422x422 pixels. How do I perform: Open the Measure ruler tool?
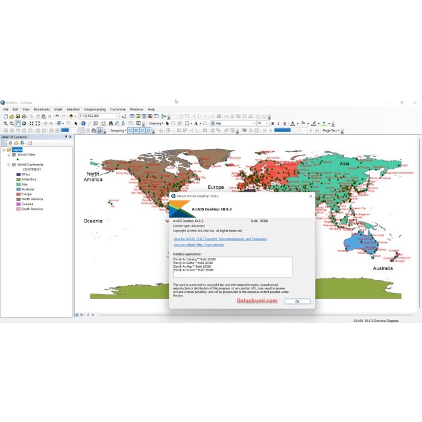click(x=103, y=123)
